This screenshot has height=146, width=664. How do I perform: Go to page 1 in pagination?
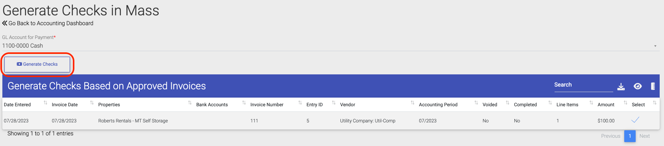[x=630, y=136]
